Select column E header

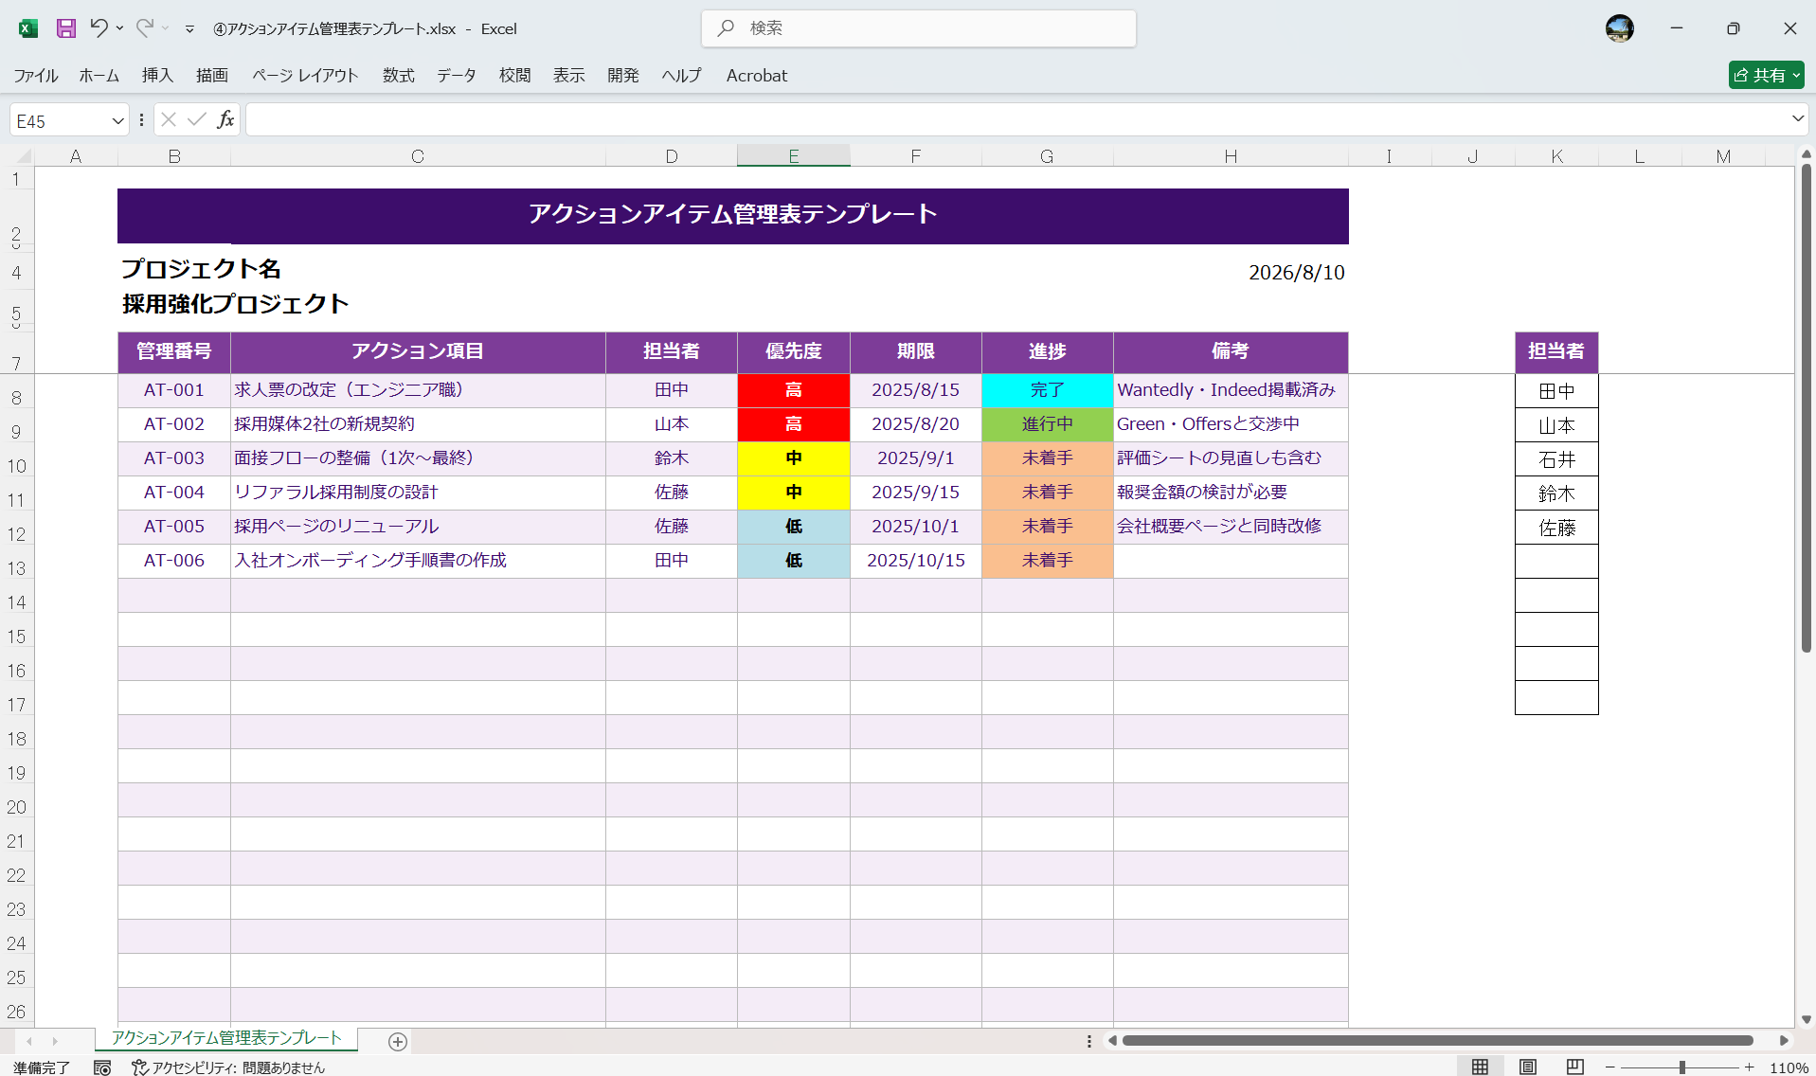[x=794, y=156]
